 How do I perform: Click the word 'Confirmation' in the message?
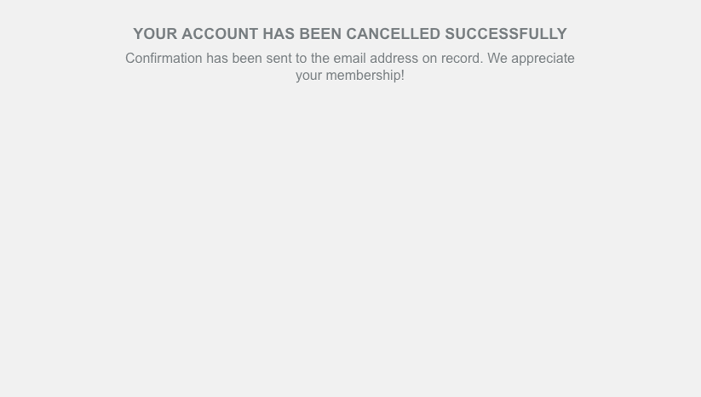coord(164,59)
